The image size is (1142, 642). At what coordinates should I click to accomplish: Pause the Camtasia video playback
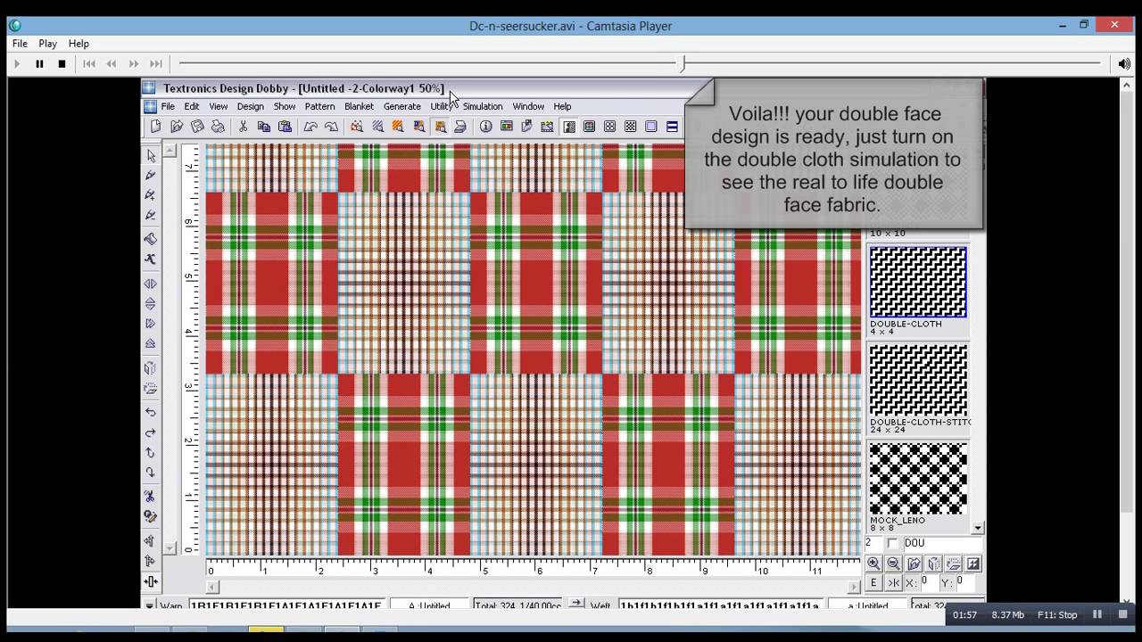coord(39,63)
